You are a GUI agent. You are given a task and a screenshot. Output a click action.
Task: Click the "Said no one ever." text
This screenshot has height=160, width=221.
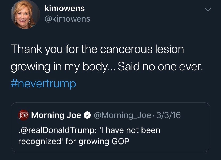tap(160, 67)
